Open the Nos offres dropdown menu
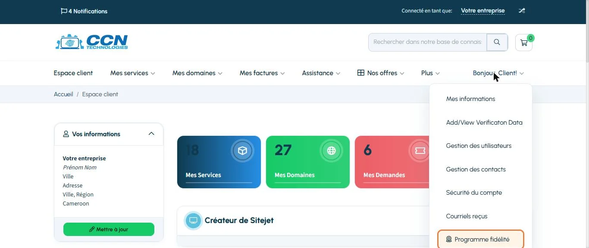The image size is (589, 248). [381, 73]
